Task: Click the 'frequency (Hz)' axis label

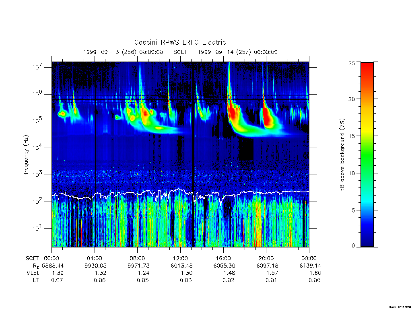Action: (26, 155)
